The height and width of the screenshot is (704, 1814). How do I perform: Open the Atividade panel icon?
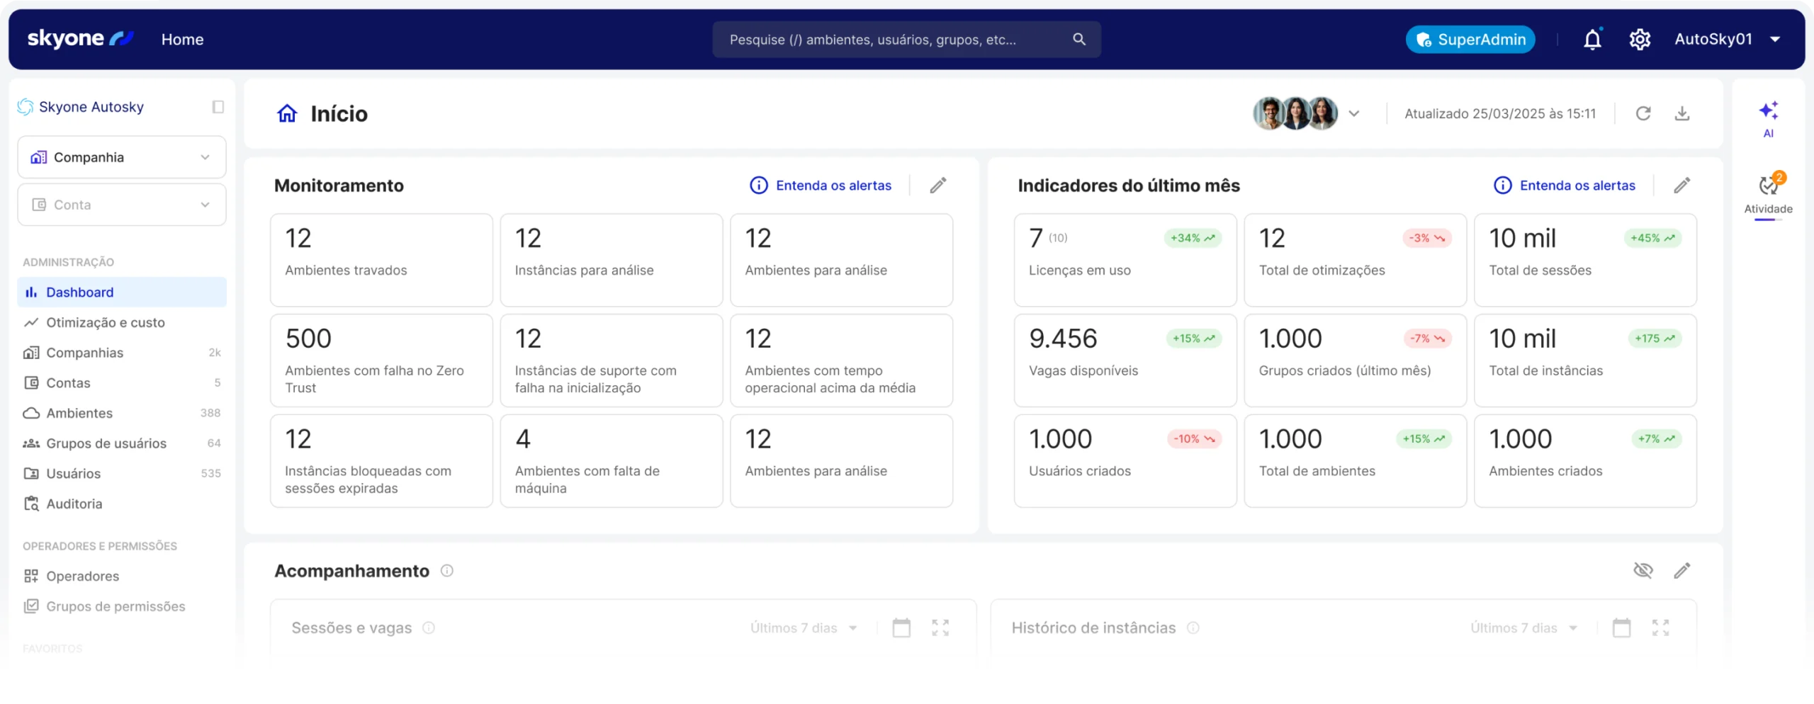1768,186
